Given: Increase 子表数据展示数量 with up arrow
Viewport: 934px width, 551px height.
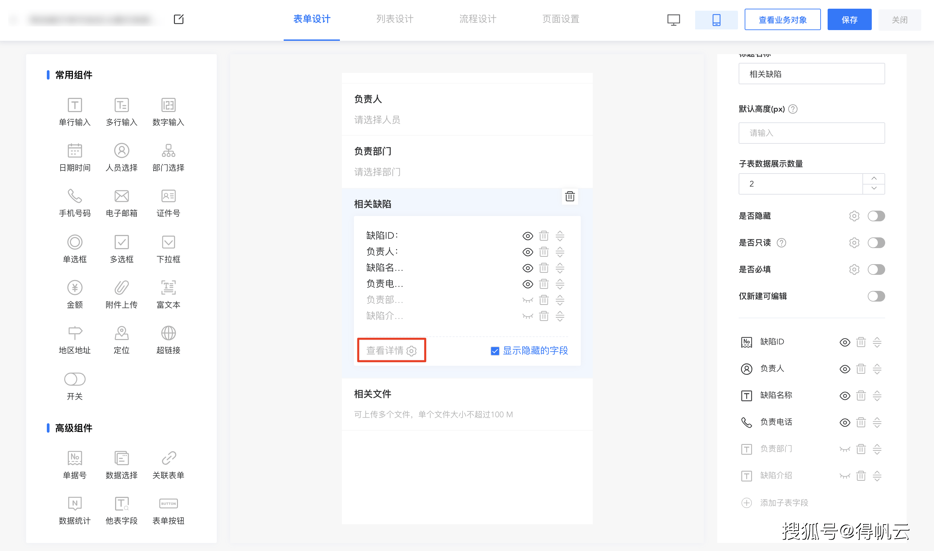Looking at the screenshot, I should (874, 179).
